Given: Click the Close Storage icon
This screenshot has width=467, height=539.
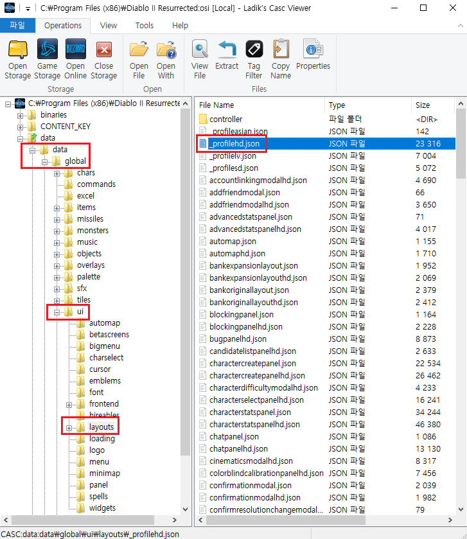Looking at the screenshot, I should click(x=104, y=49).
